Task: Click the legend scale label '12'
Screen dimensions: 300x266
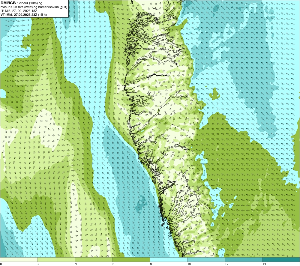Action: point(227,264)
